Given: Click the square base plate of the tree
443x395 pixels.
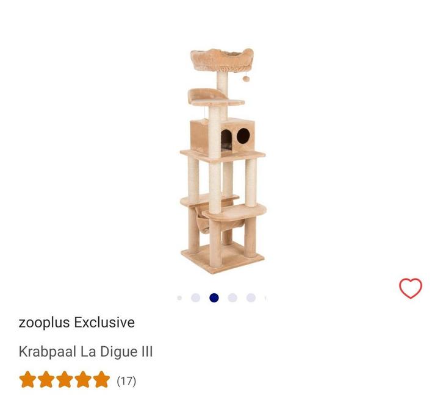Looking at the screenshot, I should 223,258.
